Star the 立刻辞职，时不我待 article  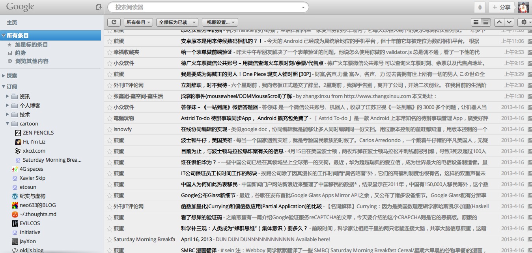[110, 85]
